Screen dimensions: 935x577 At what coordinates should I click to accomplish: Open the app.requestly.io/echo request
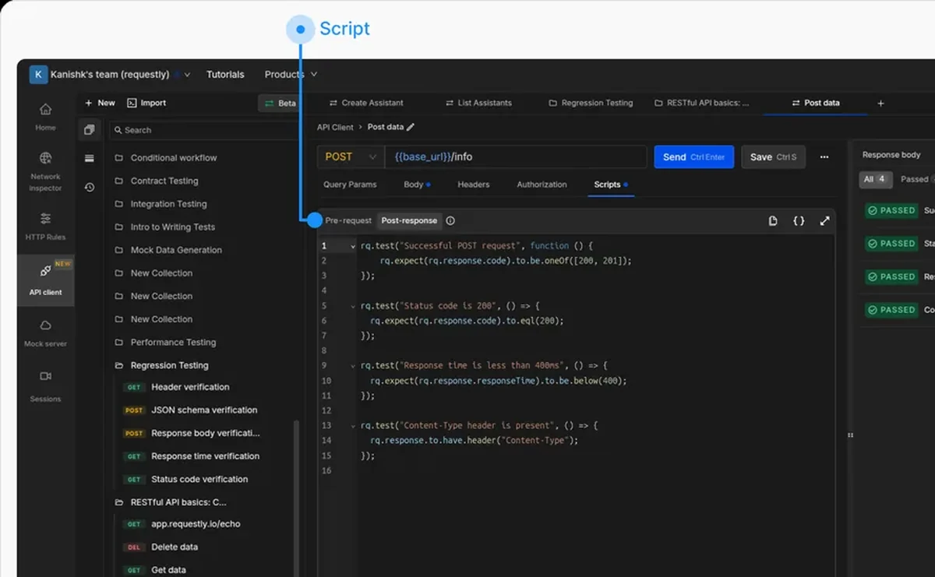coord(196,524)
